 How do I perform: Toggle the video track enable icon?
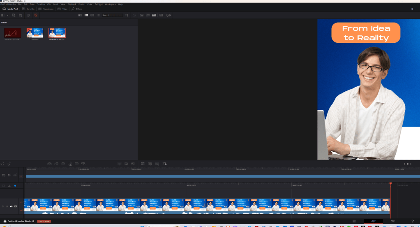16,206
